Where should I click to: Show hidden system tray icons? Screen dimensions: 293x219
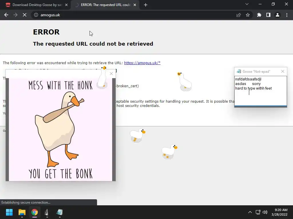pos(250,212)
